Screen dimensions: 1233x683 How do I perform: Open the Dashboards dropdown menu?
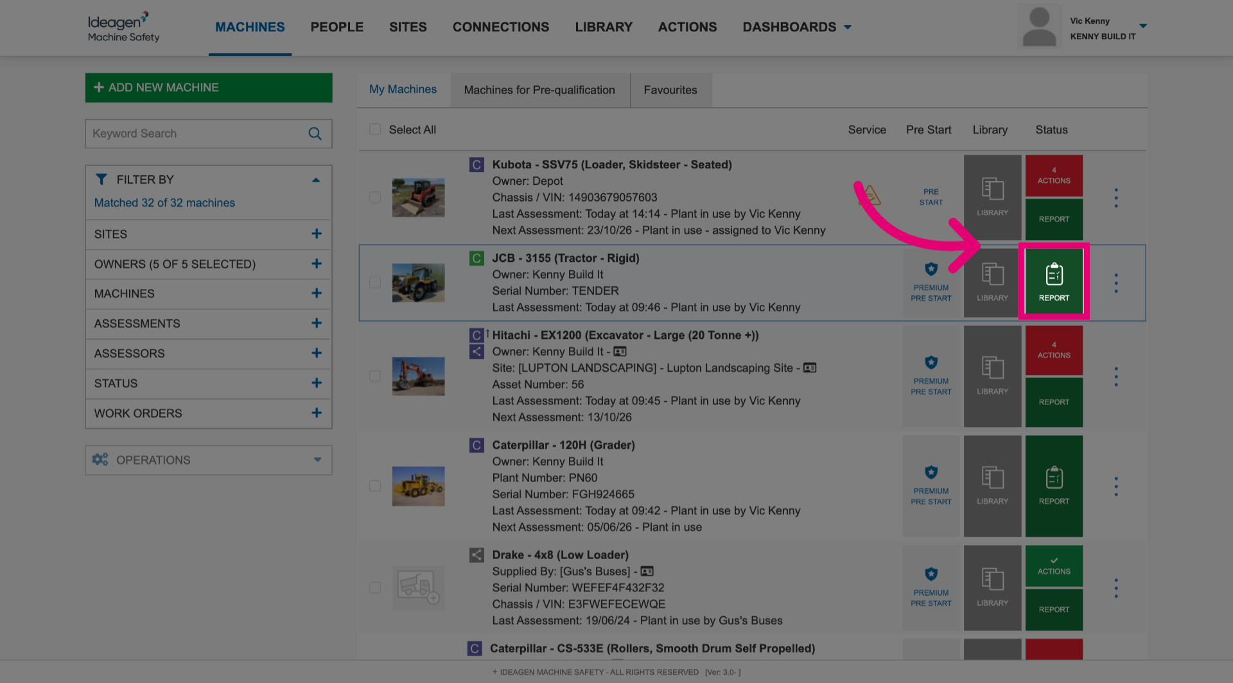coord(796,27)
